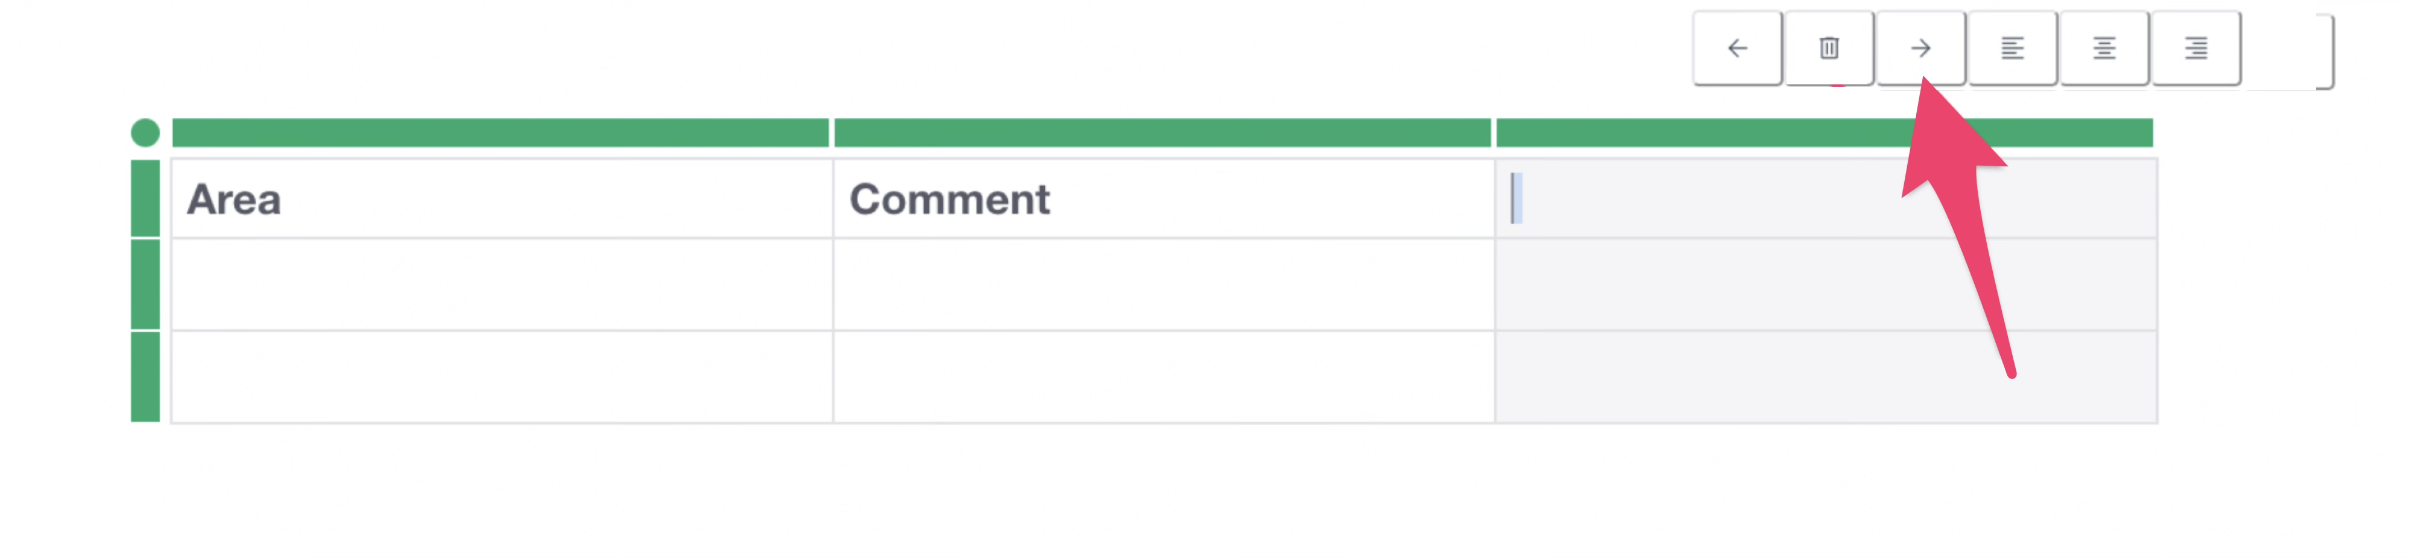Select the Area column via green handle
The width and height of the screenshot is (2409, 558).
500,133
